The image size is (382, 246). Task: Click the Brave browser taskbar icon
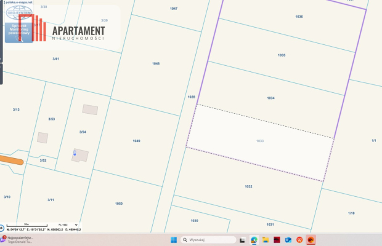tap(299, 239)
